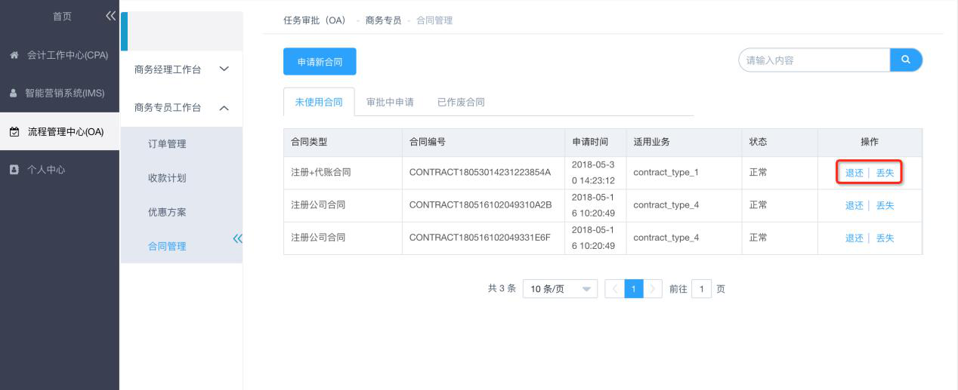Expand 商务经理工作台 menu chevron
The image size is (958, 390).
tap(224, 69)
